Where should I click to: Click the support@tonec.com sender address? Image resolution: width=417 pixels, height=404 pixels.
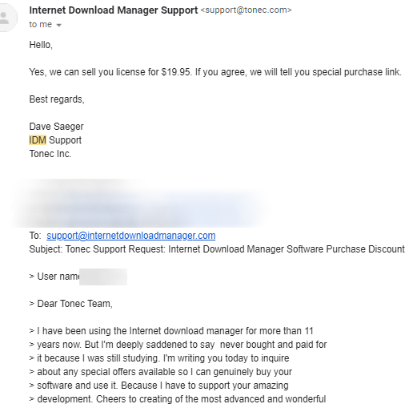coord(246,10)
